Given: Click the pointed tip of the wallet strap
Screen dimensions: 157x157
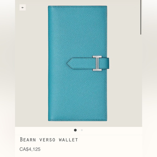Looking at the screenshot, I should (x=69, y=63).
